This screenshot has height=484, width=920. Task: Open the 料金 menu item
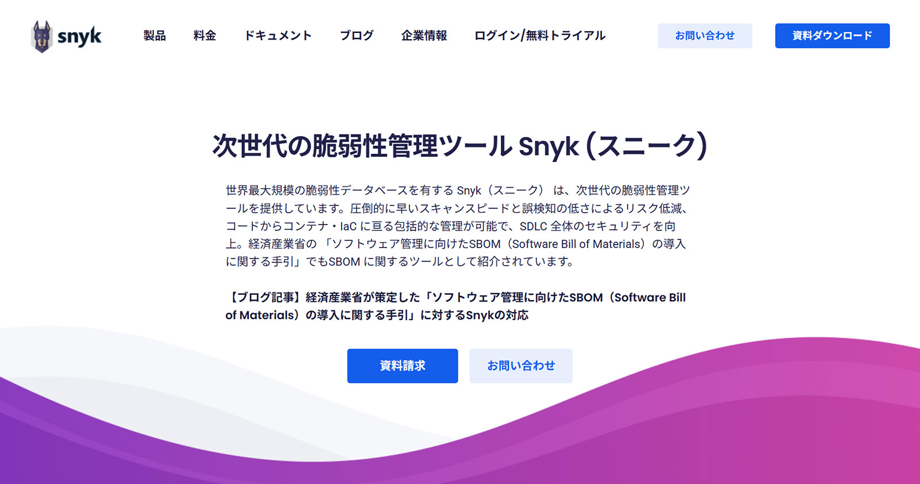205,36
